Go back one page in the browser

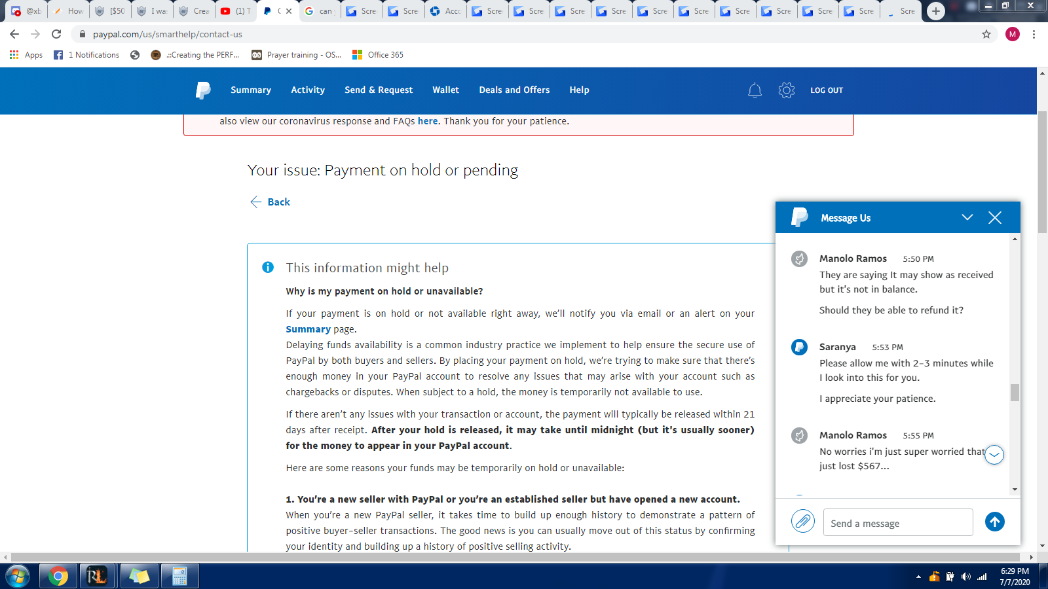click(x=14, y=34)
